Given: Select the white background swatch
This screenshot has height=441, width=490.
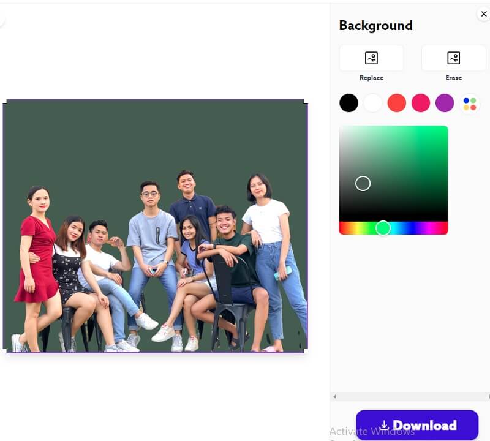Looking at the screenshot, I should [372, 103].
